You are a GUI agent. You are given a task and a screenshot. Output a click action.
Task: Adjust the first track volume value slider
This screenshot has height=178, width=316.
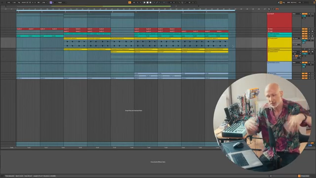click(x=304, y=16)
